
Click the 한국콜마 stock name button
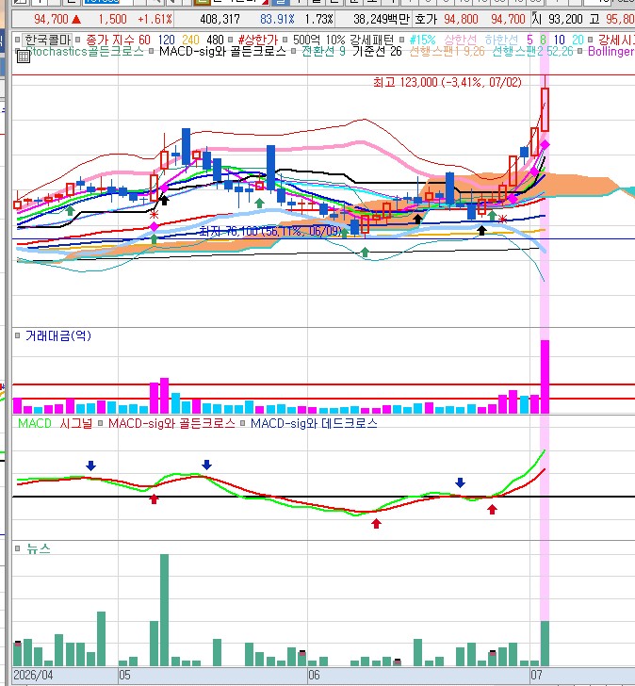tap(47, 40)
